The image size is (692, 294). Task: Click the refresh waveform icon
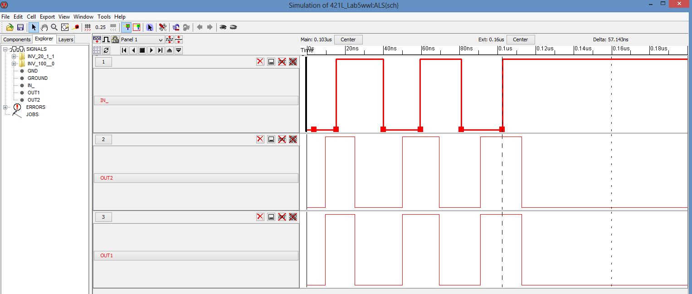coord(106,50)
